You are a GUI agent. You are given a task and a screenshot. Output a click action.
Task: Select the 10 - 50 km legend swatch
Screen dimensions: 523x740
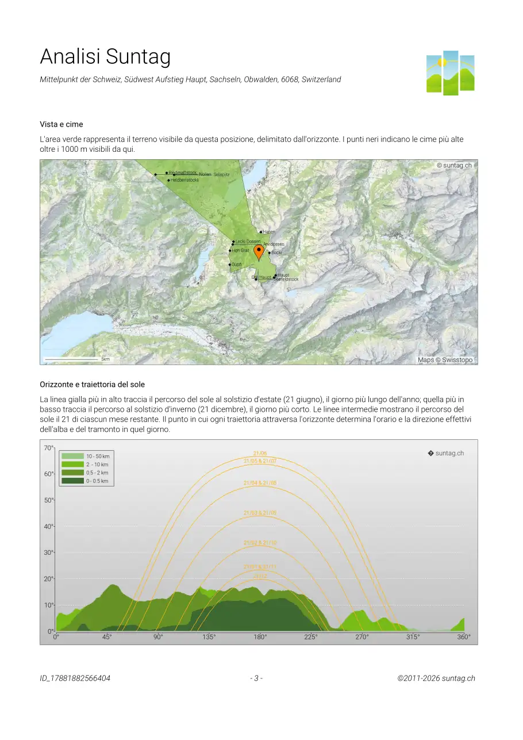[73, 457]
